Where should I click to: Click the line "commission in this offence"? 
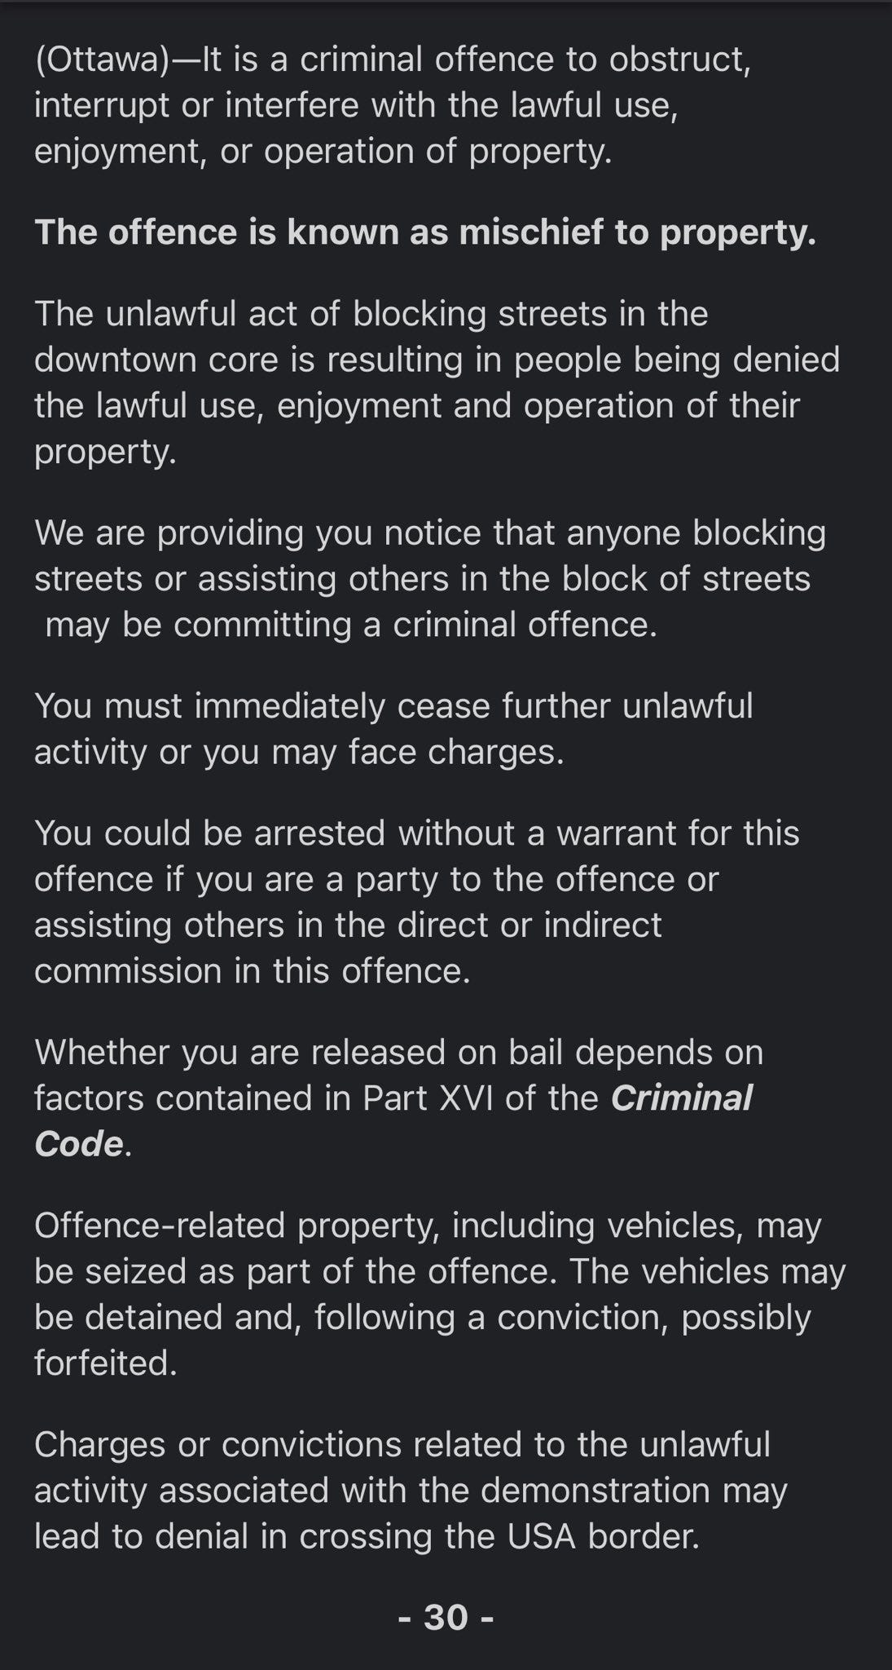pos(253,971)
